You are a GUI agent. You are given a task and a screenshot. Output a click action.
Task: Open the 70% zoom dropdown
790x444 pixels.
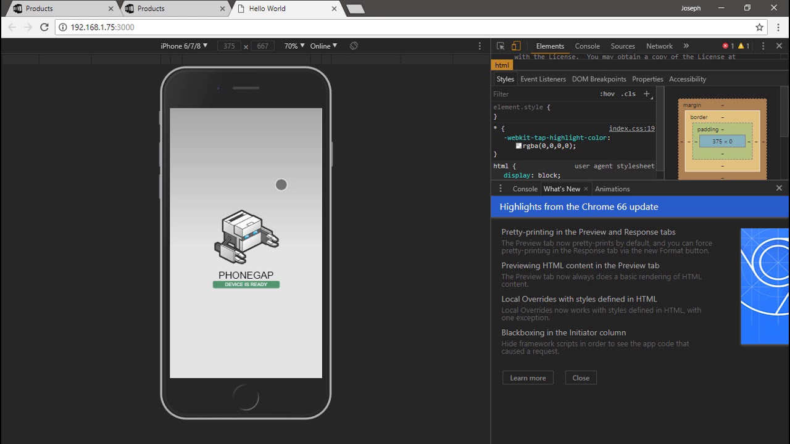point(294,46)
